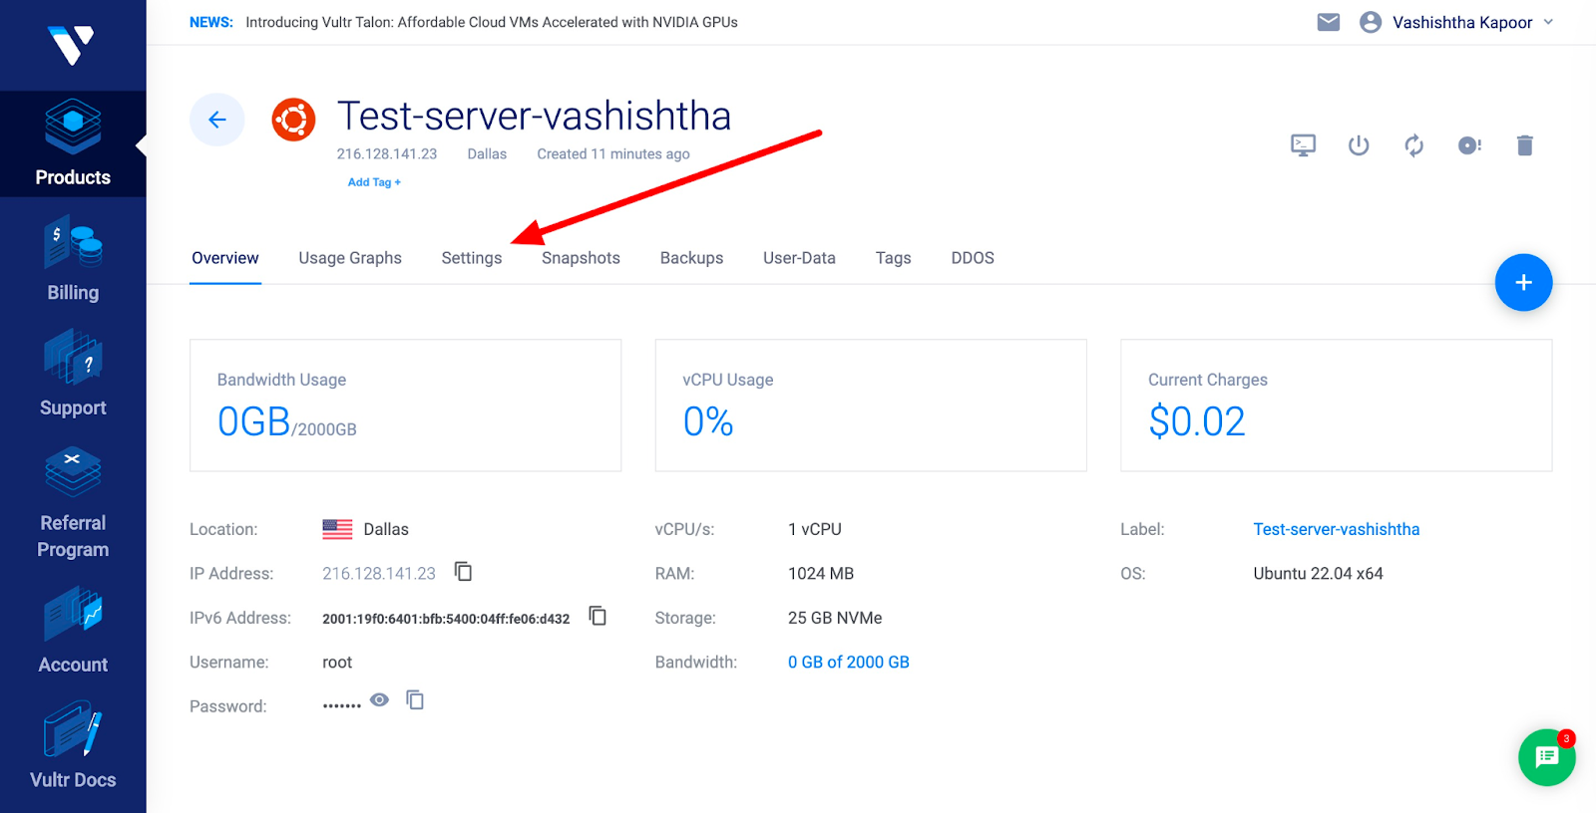The width and height of the screenshot is (1596, 813).
Task: Destroy the server with the trash icon
Action: pyautogui.click(x=1525, y=145)
